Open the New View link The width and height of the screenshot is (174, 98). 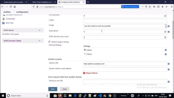(x=10, y=23)
